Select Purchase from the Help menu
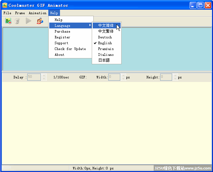The image size is (213, 172). pyautogui.click(x=70, y=31)
